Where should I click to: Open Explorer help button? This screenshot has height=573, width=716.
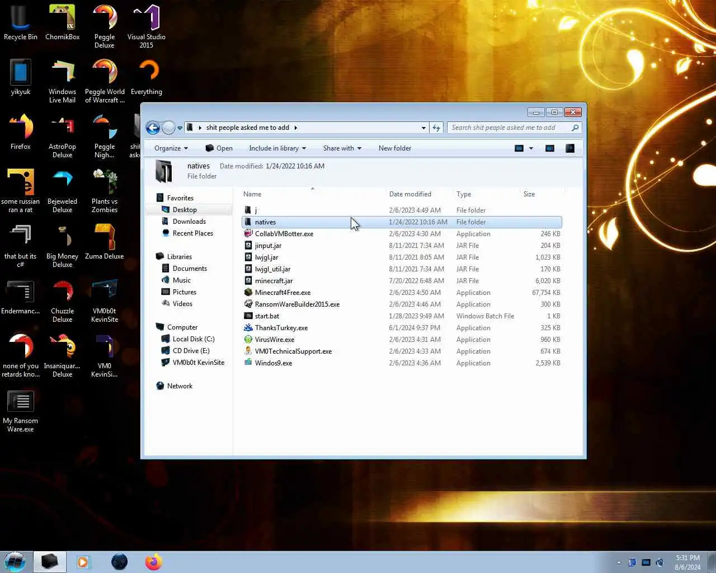[570, 148]
